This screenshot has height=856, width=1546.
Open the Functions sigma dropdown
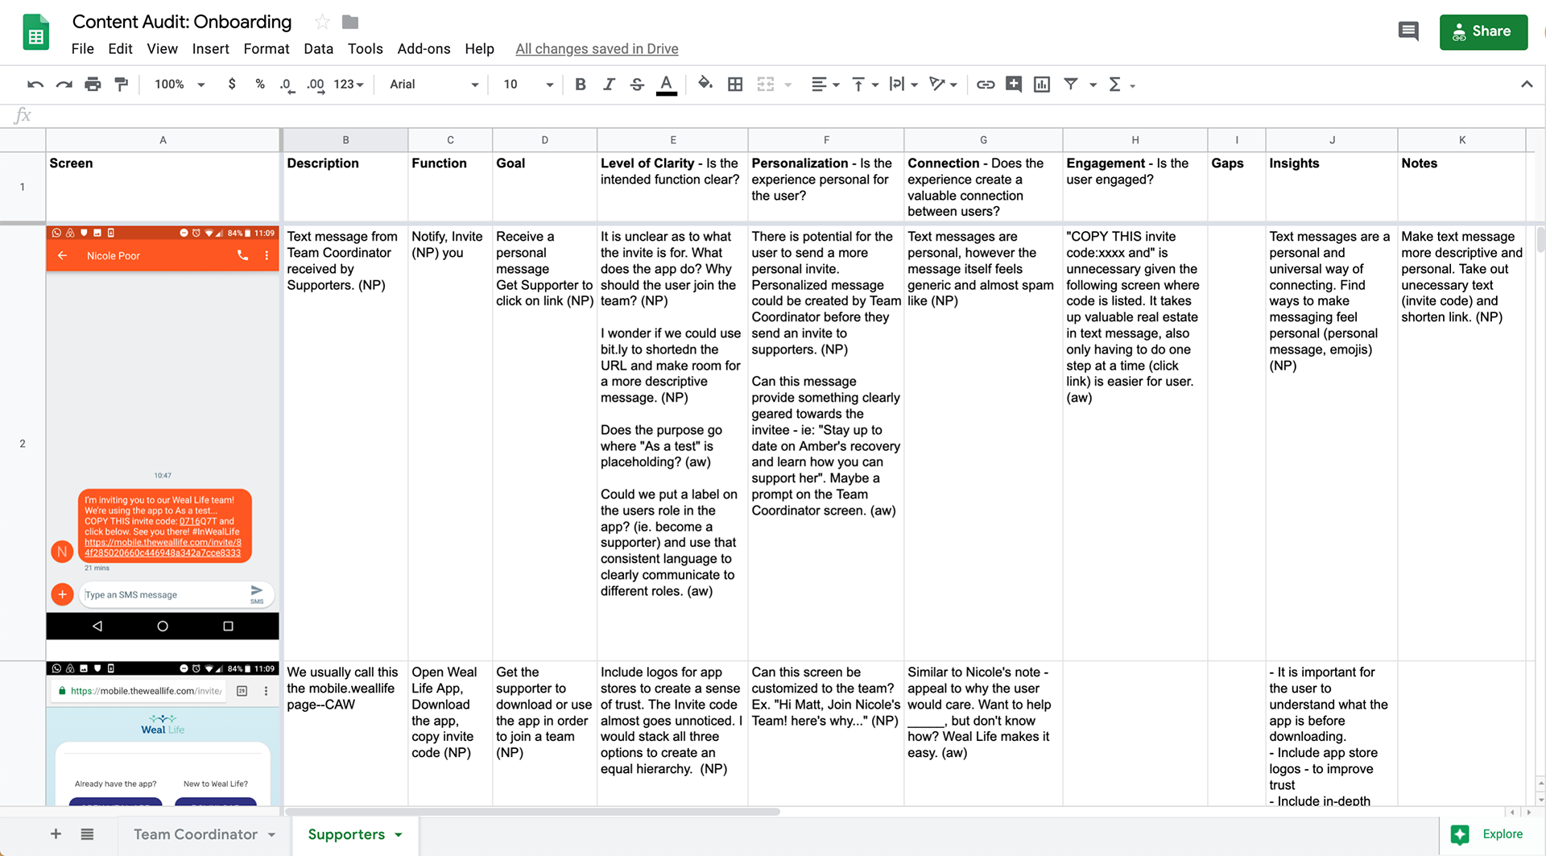click(x=1122, y=85)
